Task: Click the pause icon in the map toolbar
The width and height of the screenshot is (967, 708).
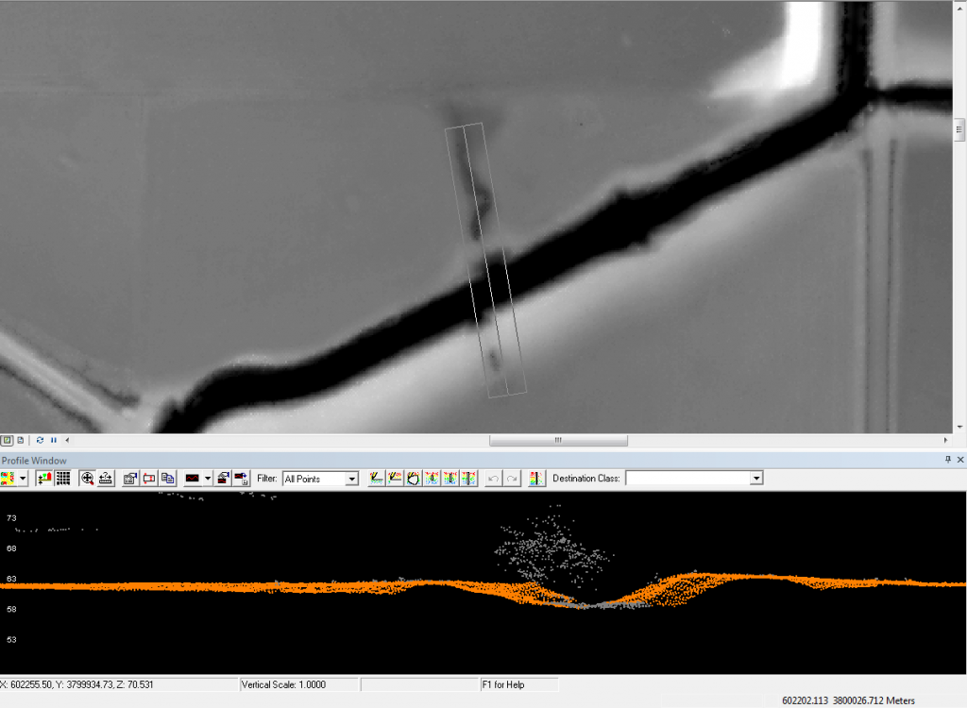Action: click(53, 440)
